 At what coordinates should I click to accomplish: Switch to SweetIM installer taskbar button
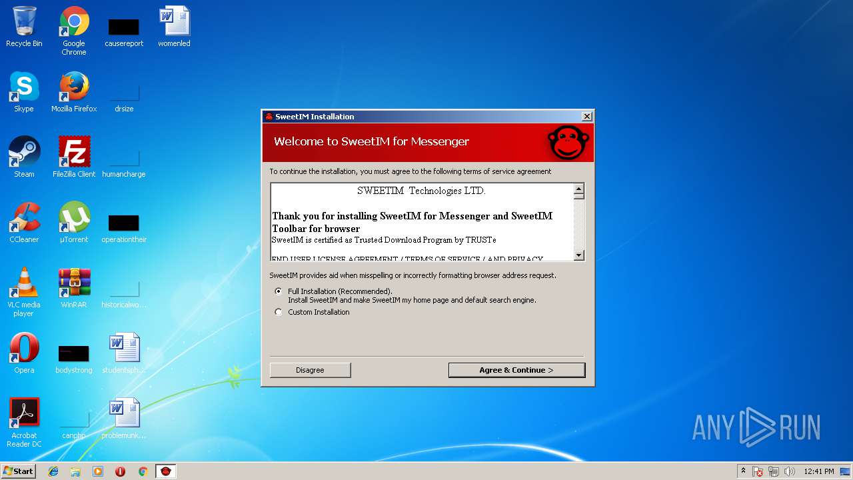click(166, 471)
